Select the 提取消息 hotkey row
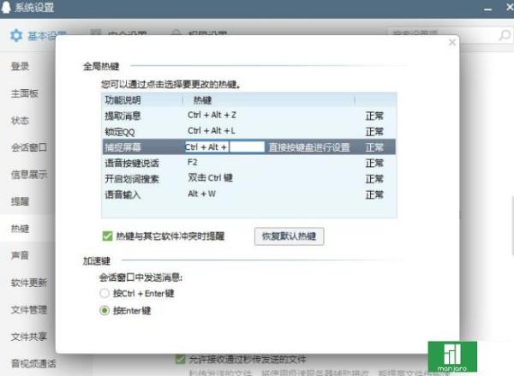The image size is (514, 376). pos(249,116)
